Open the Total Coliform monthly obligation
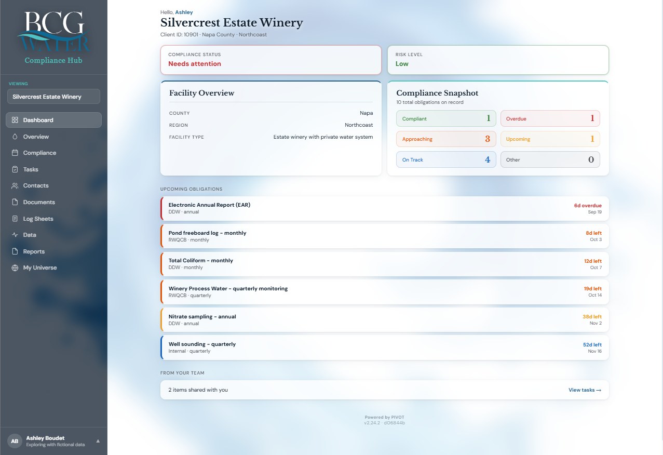 click(385, 264)
